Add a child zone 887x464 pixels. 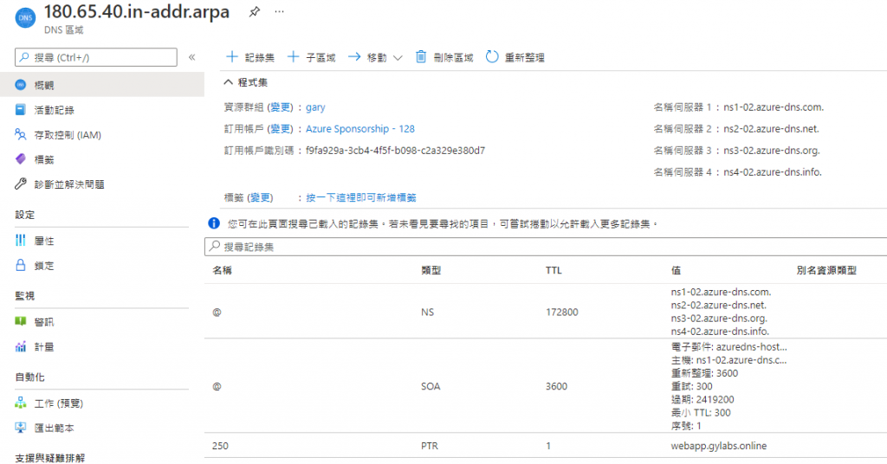(311, 57)
